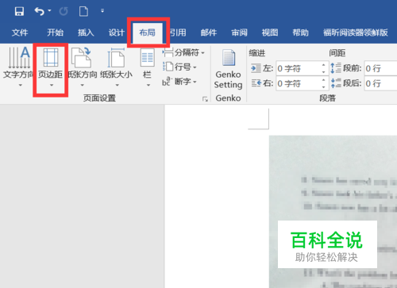Click the New blank document icon
The image size is (397, 288).
tap(83, 11)
